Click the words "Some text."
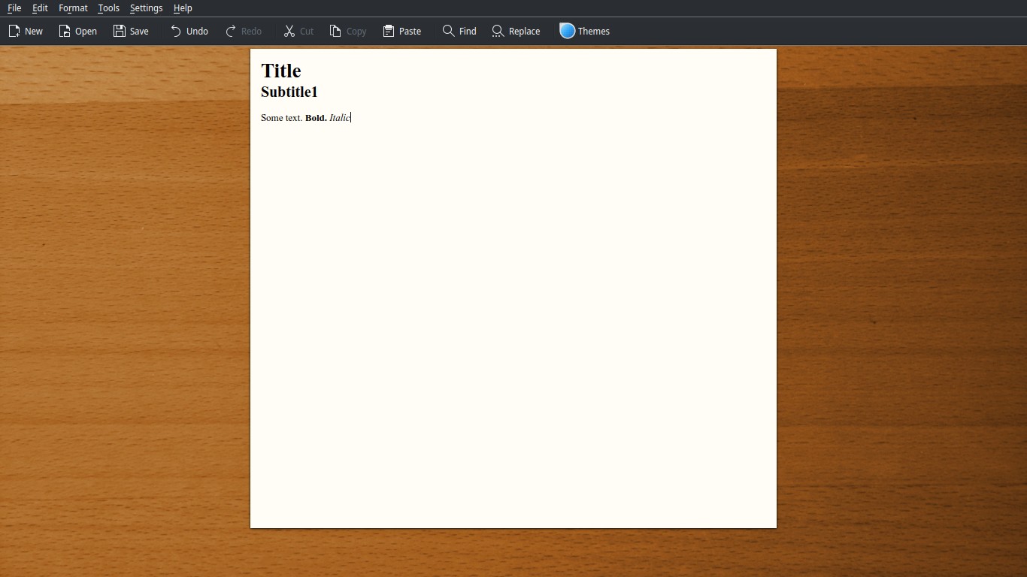Viewport: 1027px width, 577px height. (282, 118)
